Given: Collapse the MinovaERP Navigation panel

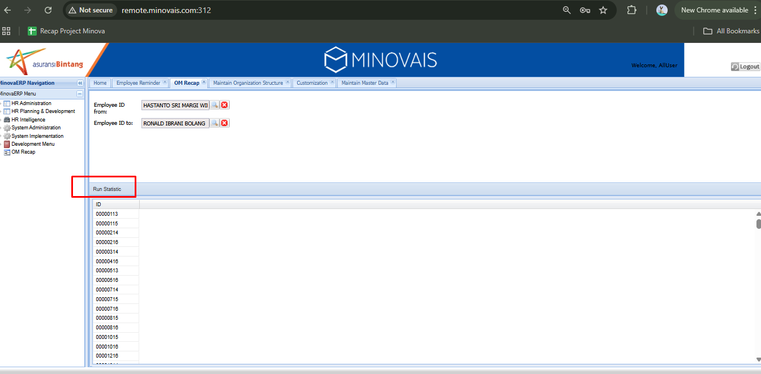Looking at the screenshot, I should click(x=80, y=83).
